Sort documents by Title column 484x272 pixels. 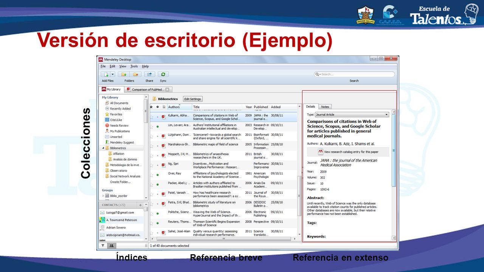coord(218,107)
